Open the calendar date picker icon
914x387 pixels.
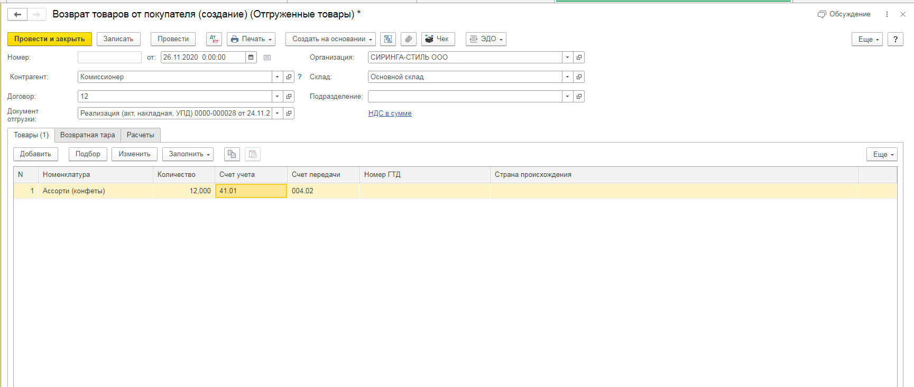click(251, 58)
